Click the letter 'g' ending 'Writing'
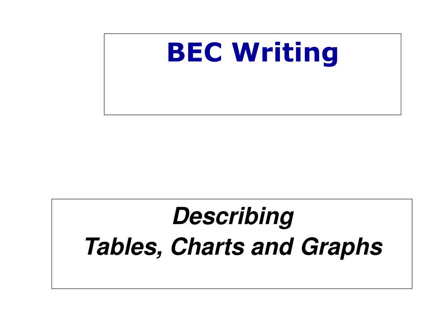Screen dimensions: 424x318 (329, 56)
